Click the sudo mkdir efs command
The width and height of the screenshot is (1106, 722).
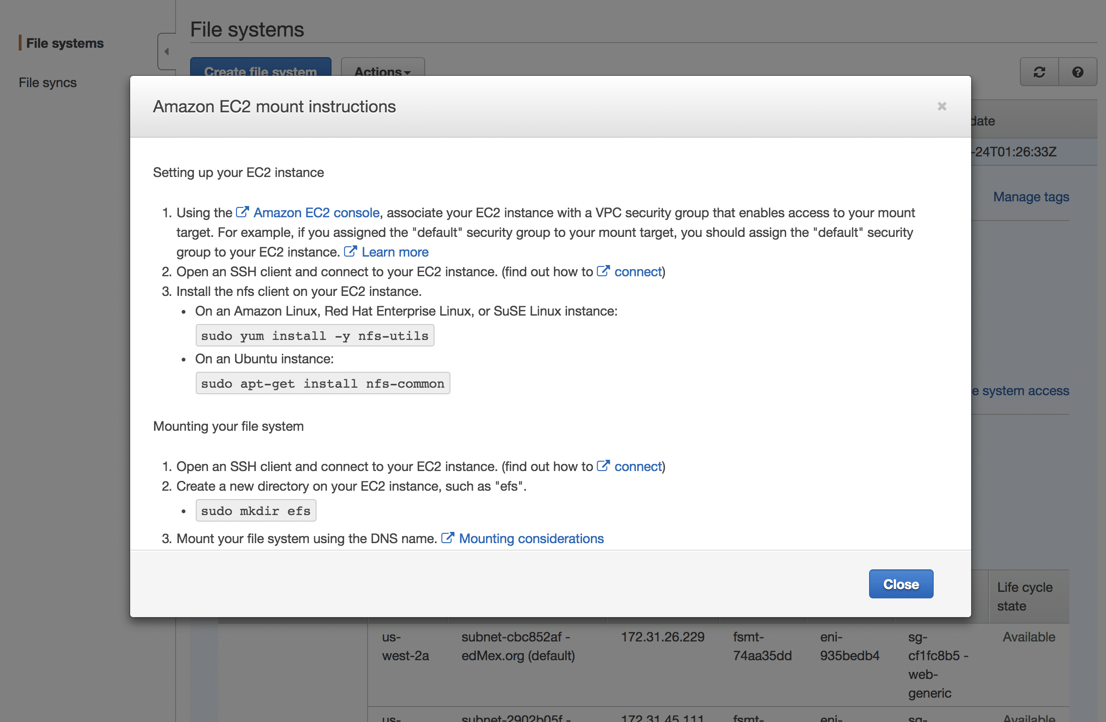[256, 511]
